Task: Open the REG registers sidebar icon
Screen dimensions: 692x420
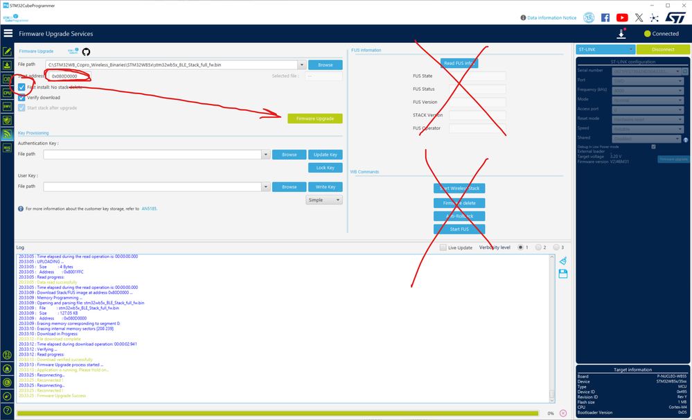Action: click(x=7, y=148)
